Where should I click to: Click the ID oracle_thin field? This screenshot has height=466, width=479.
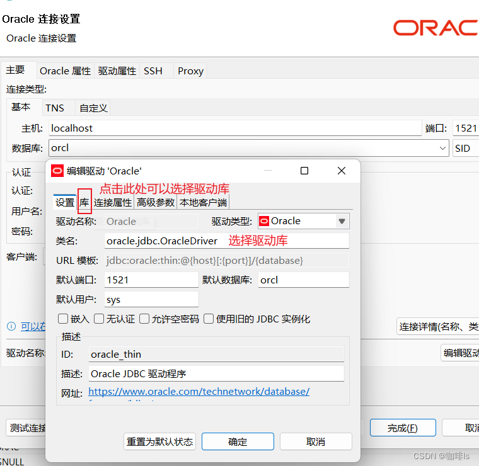point(216,354)
